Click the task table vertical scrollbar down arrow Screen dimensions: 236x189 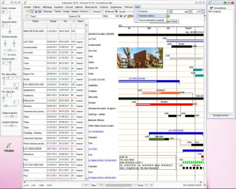(87, 179)
